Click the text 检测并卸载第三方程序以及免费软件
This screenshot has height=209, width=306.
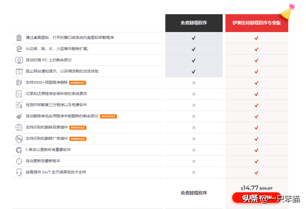[56, 105]
